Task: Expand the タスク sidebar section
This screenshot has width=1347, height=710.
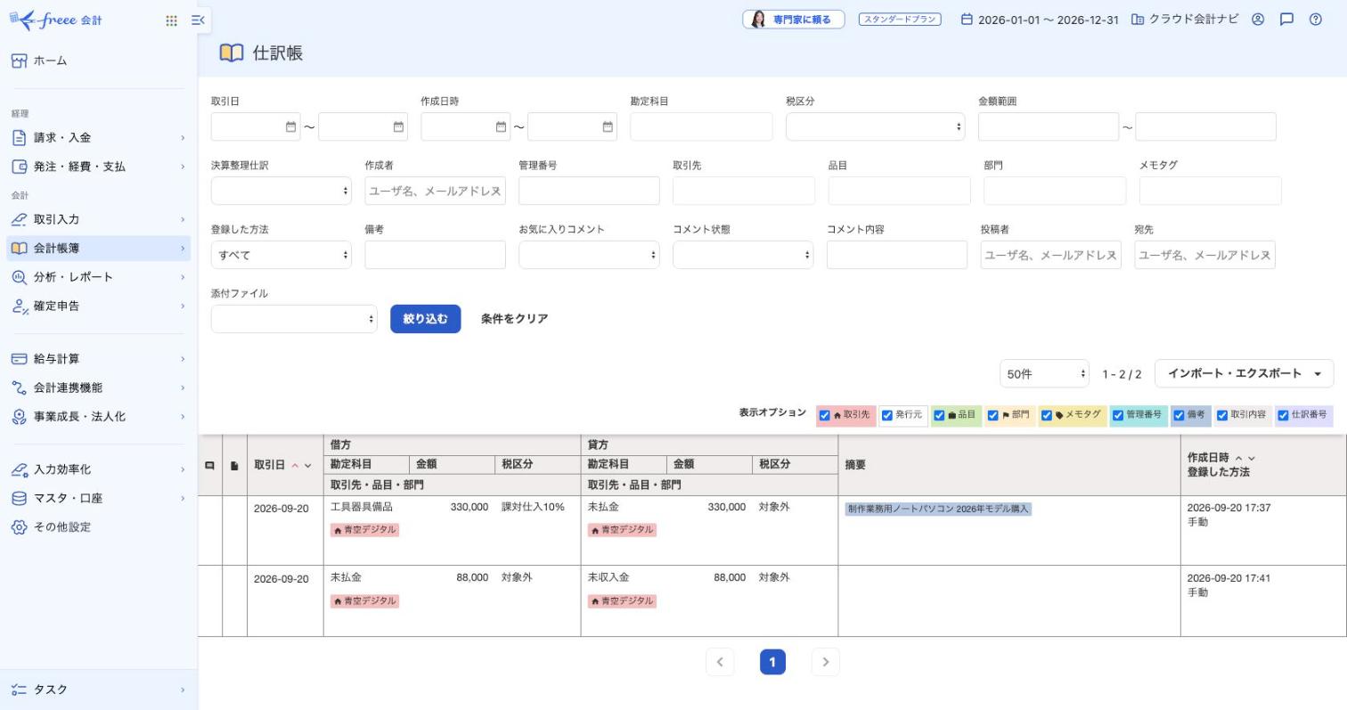Action: click(x=98, y=690)
